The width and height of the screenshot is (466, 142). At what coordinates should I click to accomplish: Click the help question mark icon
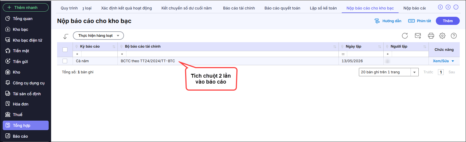[454, 36]
